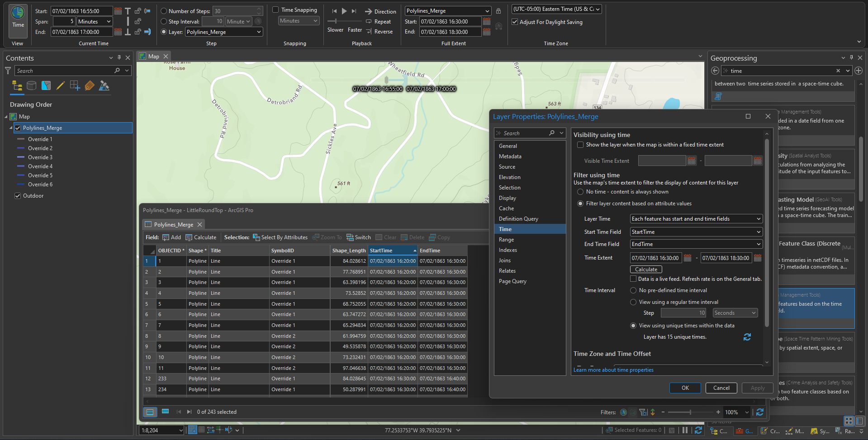Enable Time Snapping
868x440 pixels.
pyautogui.click(x=275, y=9)
